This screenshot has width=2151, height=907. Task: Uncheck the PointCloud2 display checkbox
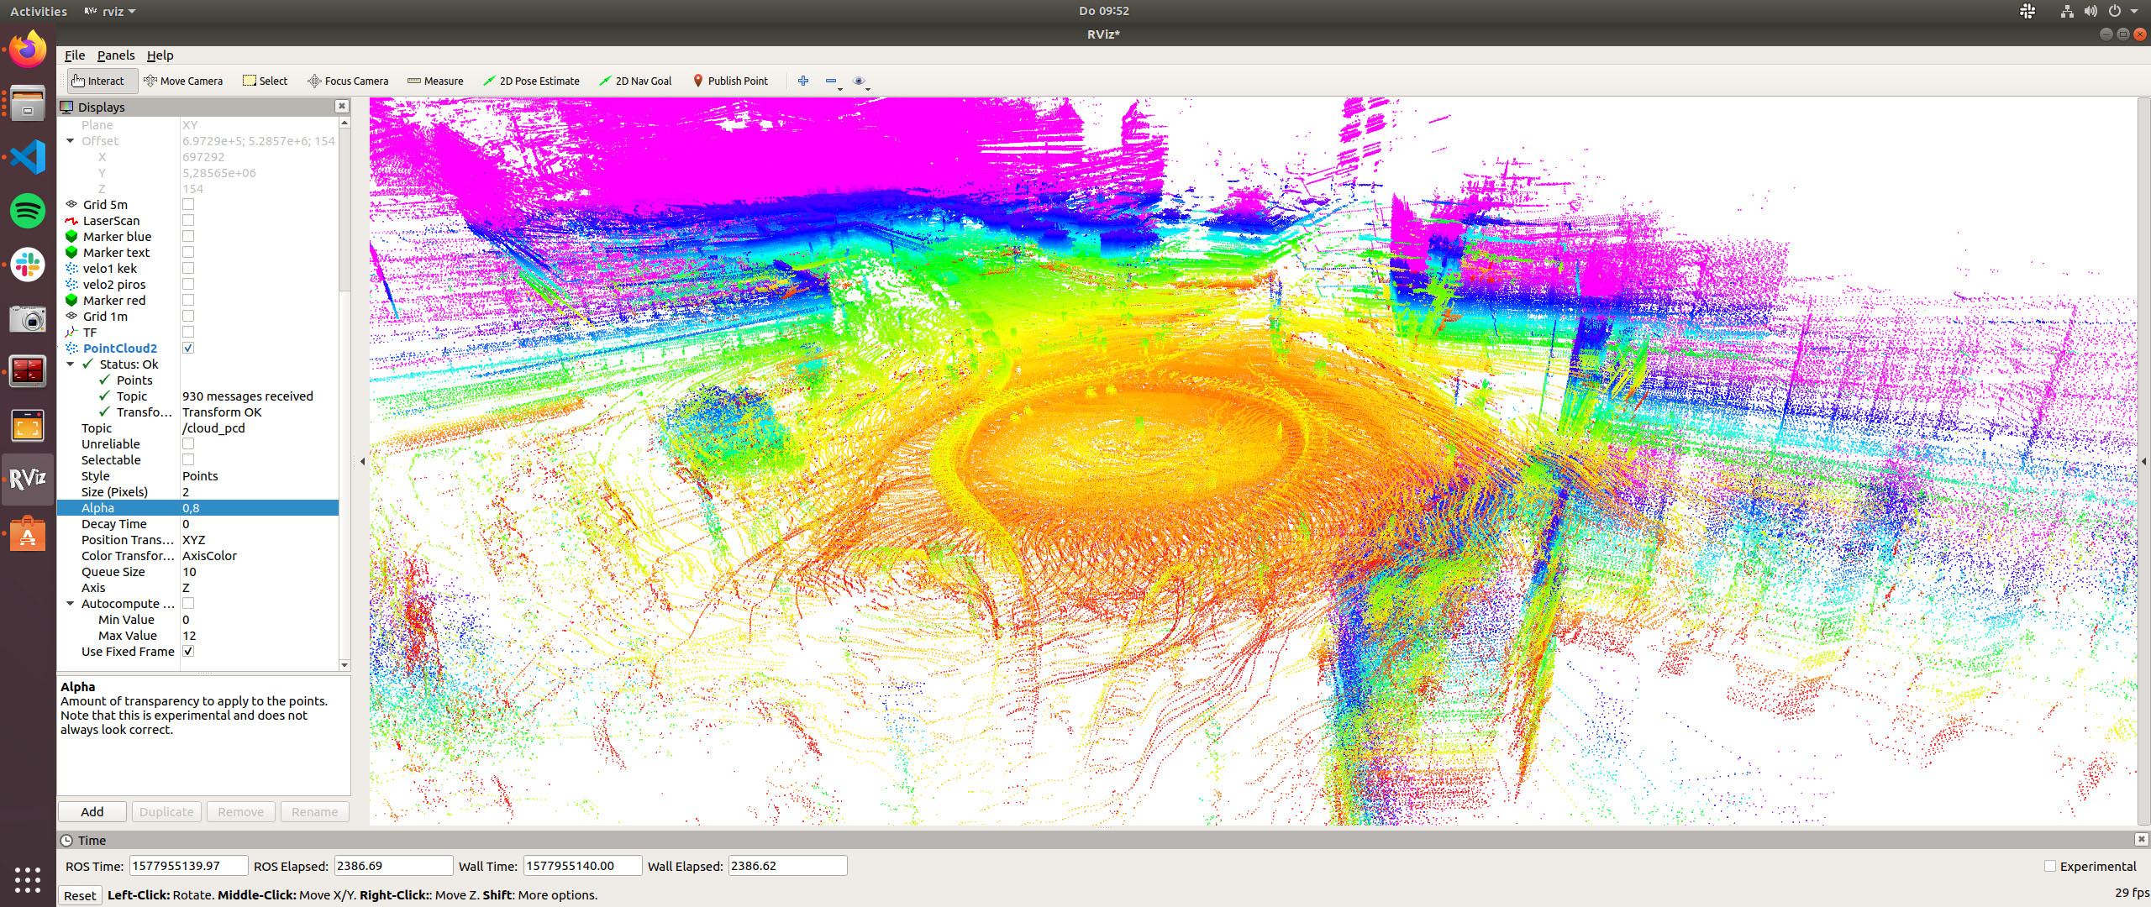point(188,348)
